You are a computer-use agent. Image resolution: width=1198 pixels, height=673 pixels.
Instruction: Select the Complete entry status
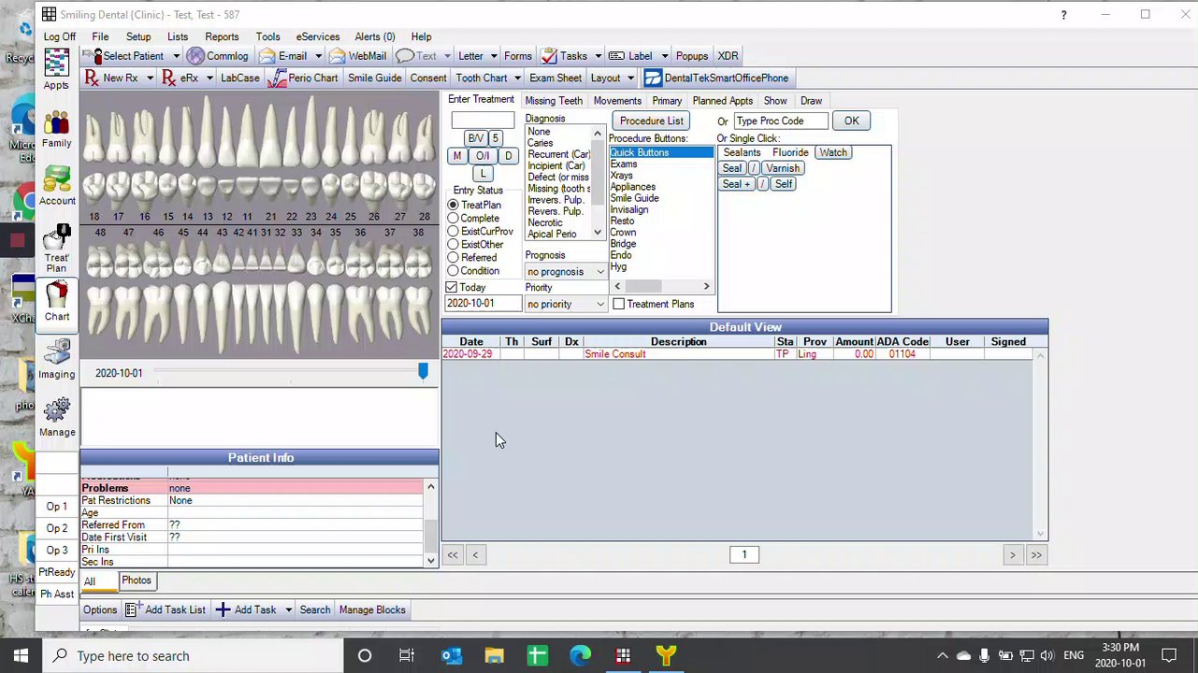point(454,218)
